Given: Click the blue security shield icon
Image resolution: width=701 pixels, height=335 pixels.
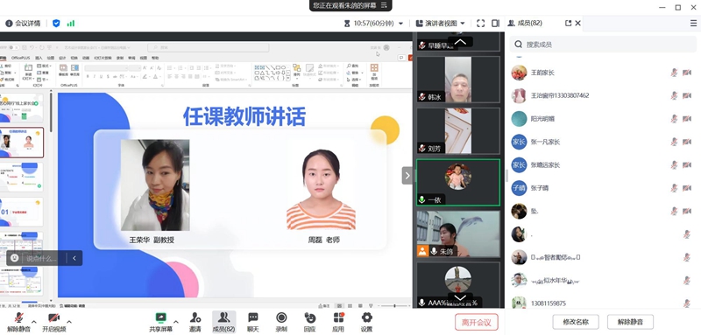Looking at the screenshot, I should [x=56, y=24].
